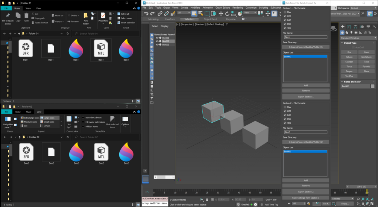Switch to the Object Paint ribbon tab

point(210,19)
